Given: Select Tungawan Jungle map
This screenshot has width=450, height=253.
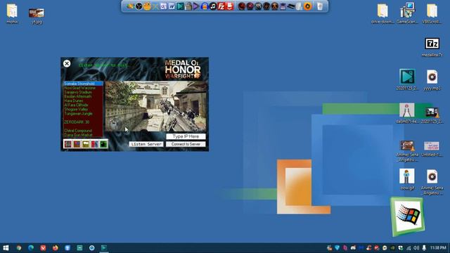Looking at the screenshot, I should (83, 114).
